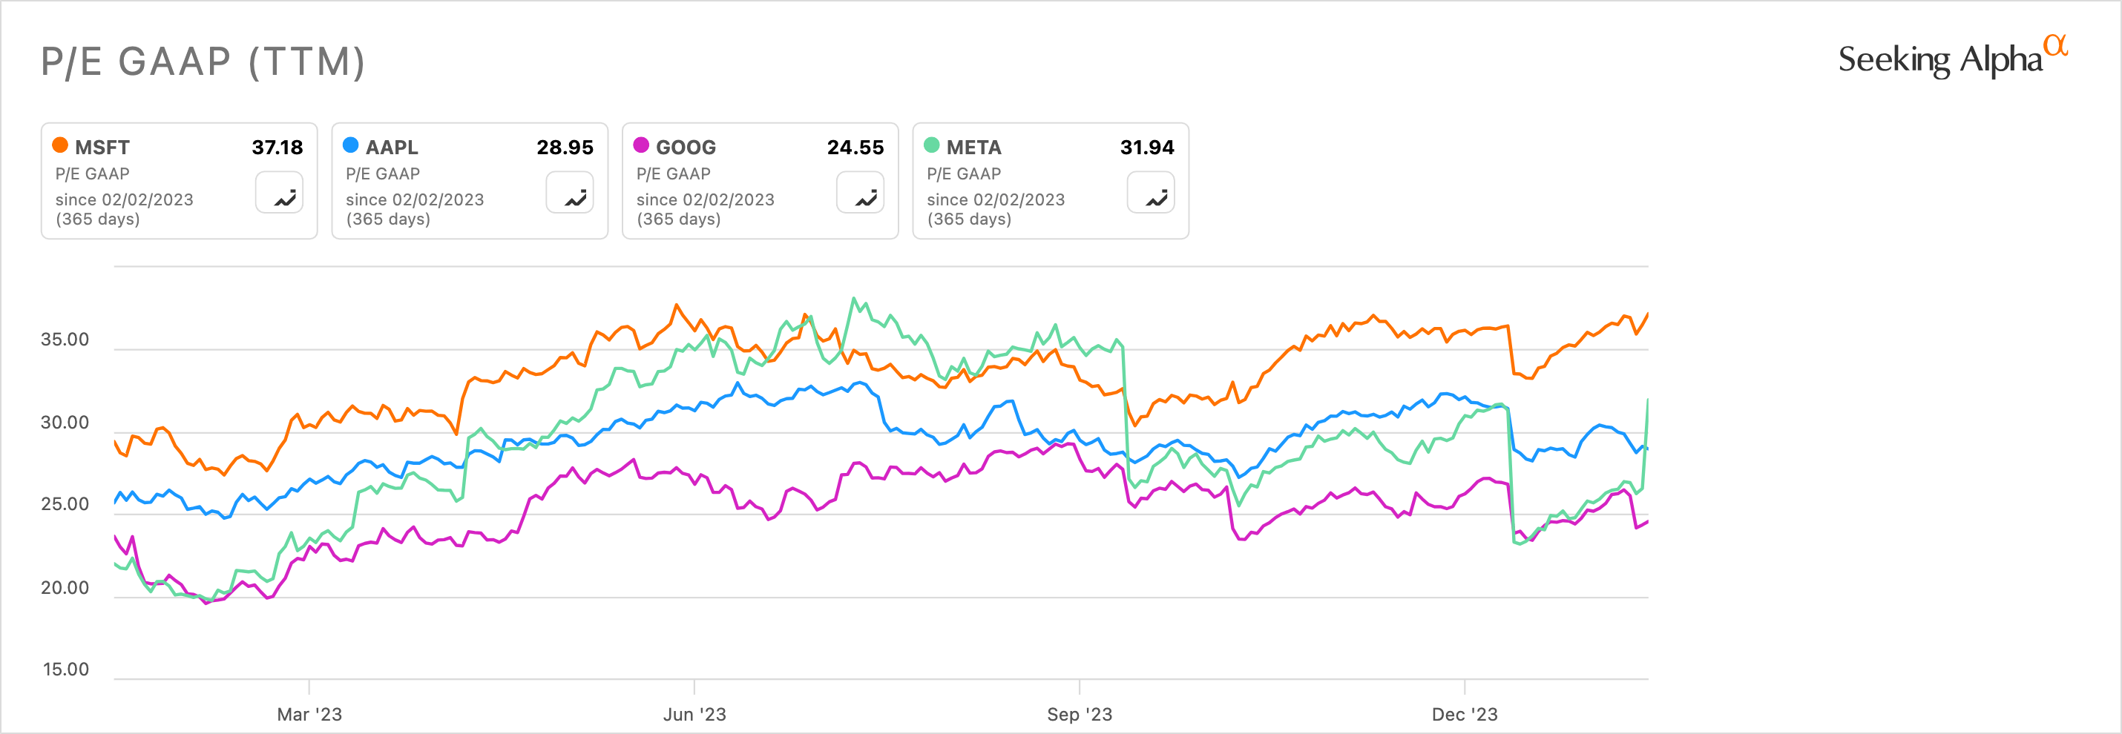Click the 35.00 y-axis label
This screenshot has width=2122, height=734.
[65, 340]
